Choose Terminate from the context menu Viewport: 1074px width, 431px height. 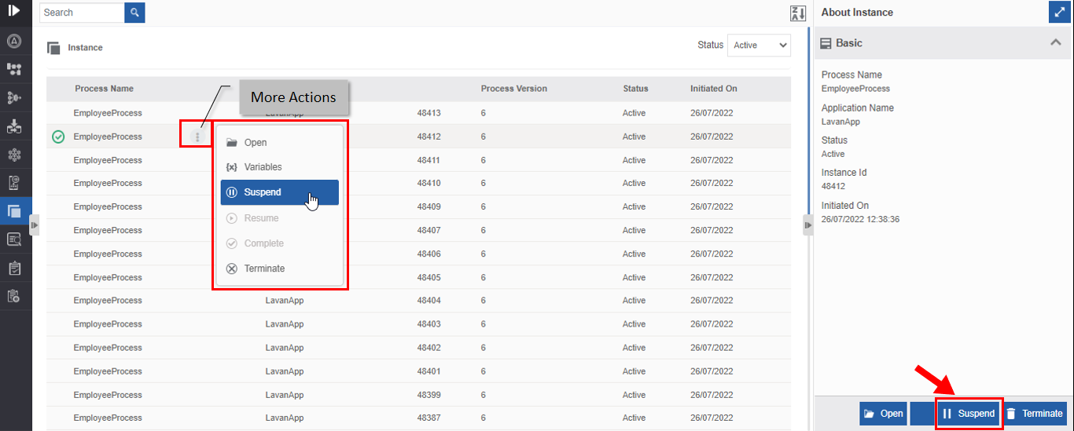280,268
